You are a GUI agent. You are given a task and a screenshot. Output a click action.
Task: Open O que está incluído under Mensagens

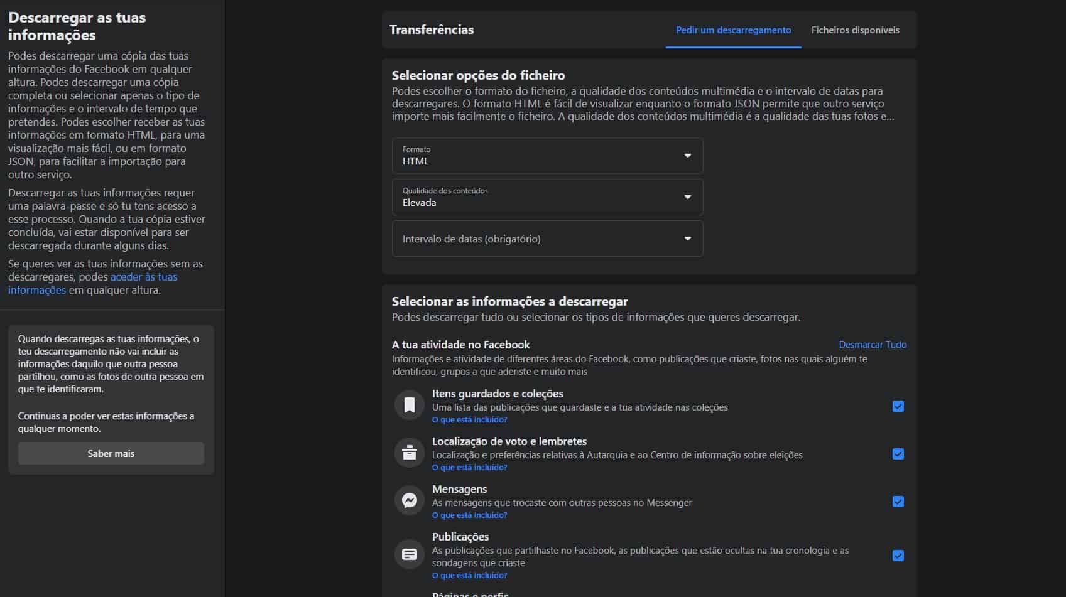[x=469, y=515]
